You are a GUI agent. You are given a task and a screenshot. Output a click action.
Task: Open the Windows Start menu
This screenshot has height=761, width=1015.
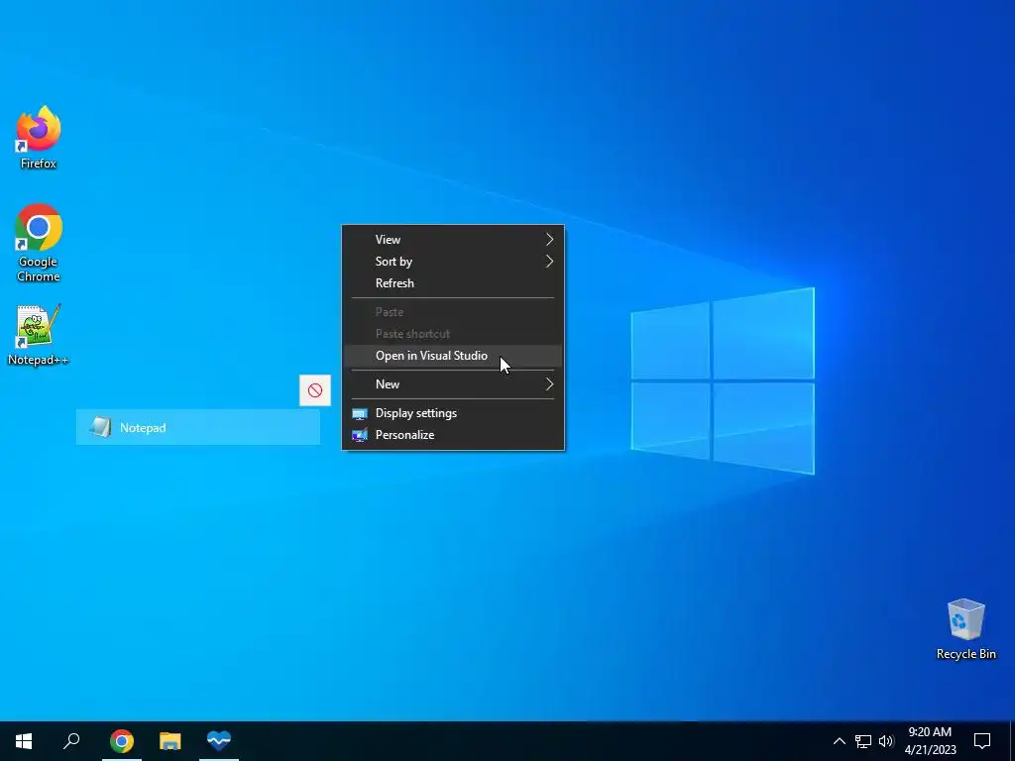coord(24,741)
